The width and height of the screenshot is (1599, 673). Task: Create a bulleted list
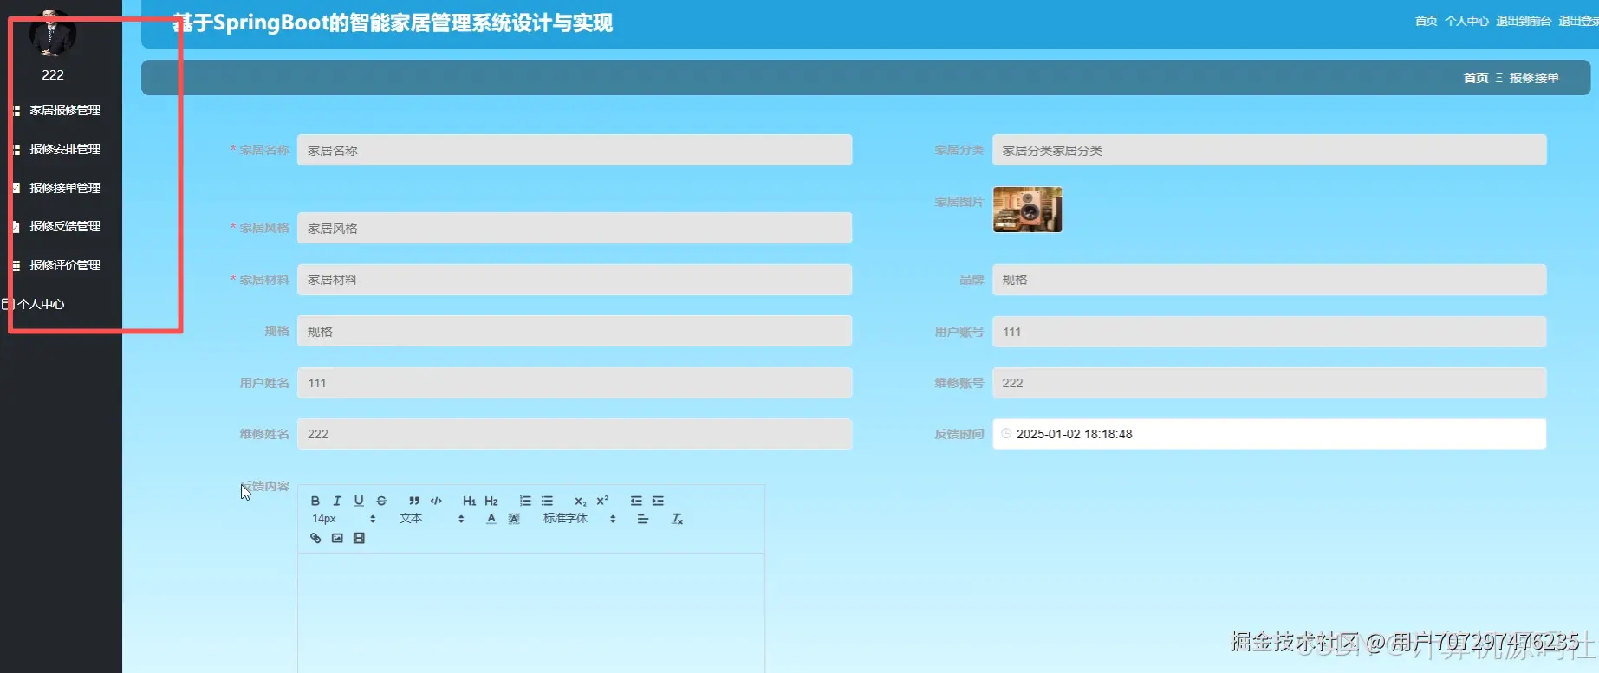point(547,501)
